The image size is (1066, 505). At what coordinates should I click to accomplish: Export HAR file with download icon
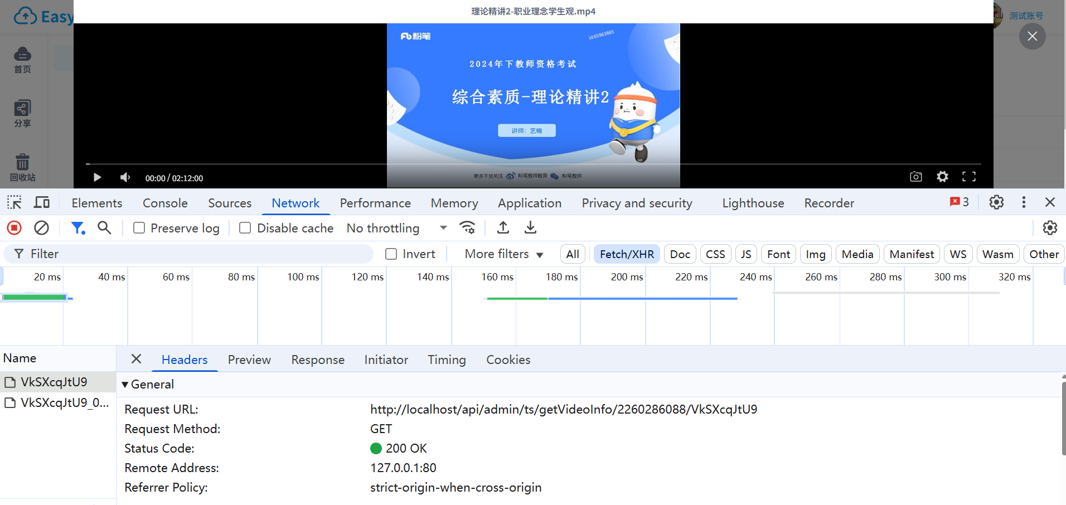pos(530,227)
